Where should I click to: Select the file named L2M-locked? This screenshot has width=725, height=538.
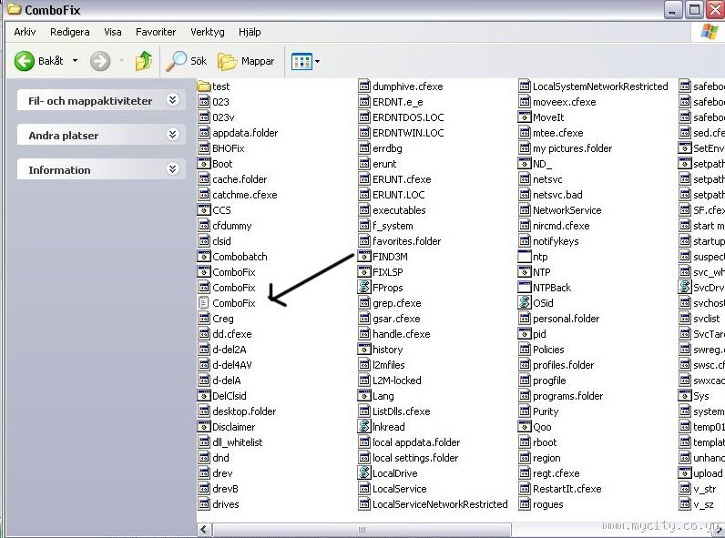390,381
